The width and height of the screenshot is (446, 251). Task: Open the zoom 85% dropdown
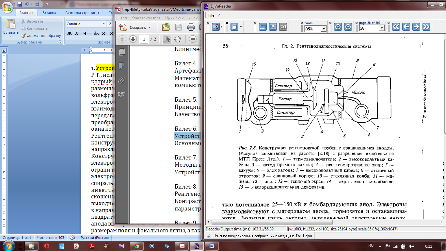tap(324, 29)
